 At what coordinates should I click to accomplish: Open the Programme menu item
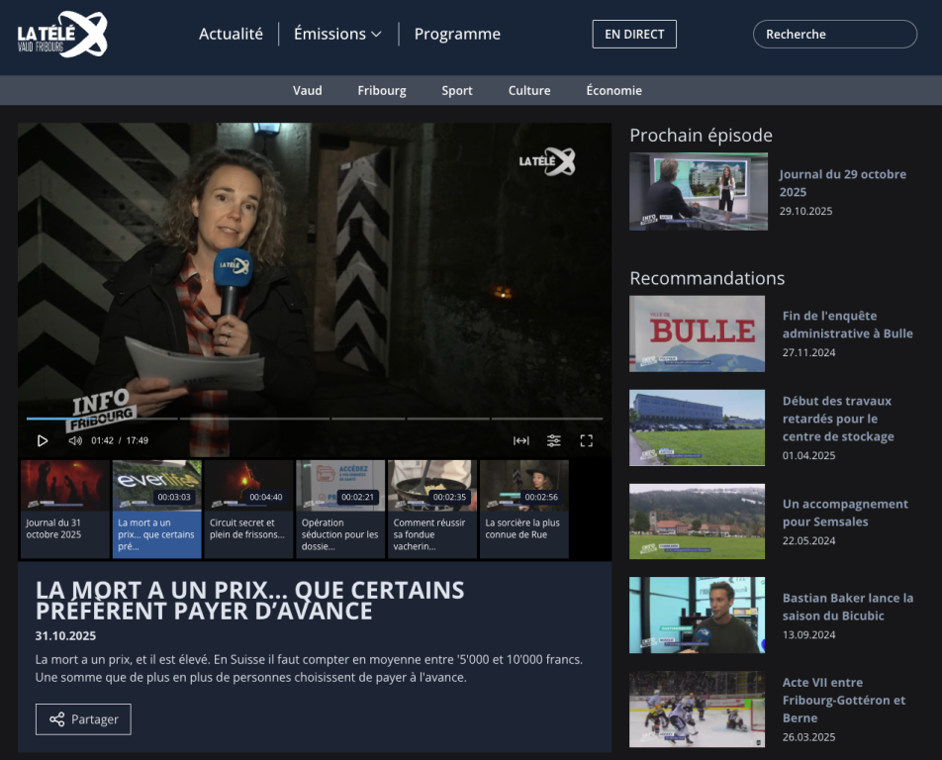[x=457, y=34]
